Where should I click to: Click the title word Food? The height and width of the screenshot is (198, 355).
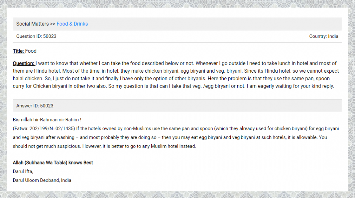coord(31,51)
